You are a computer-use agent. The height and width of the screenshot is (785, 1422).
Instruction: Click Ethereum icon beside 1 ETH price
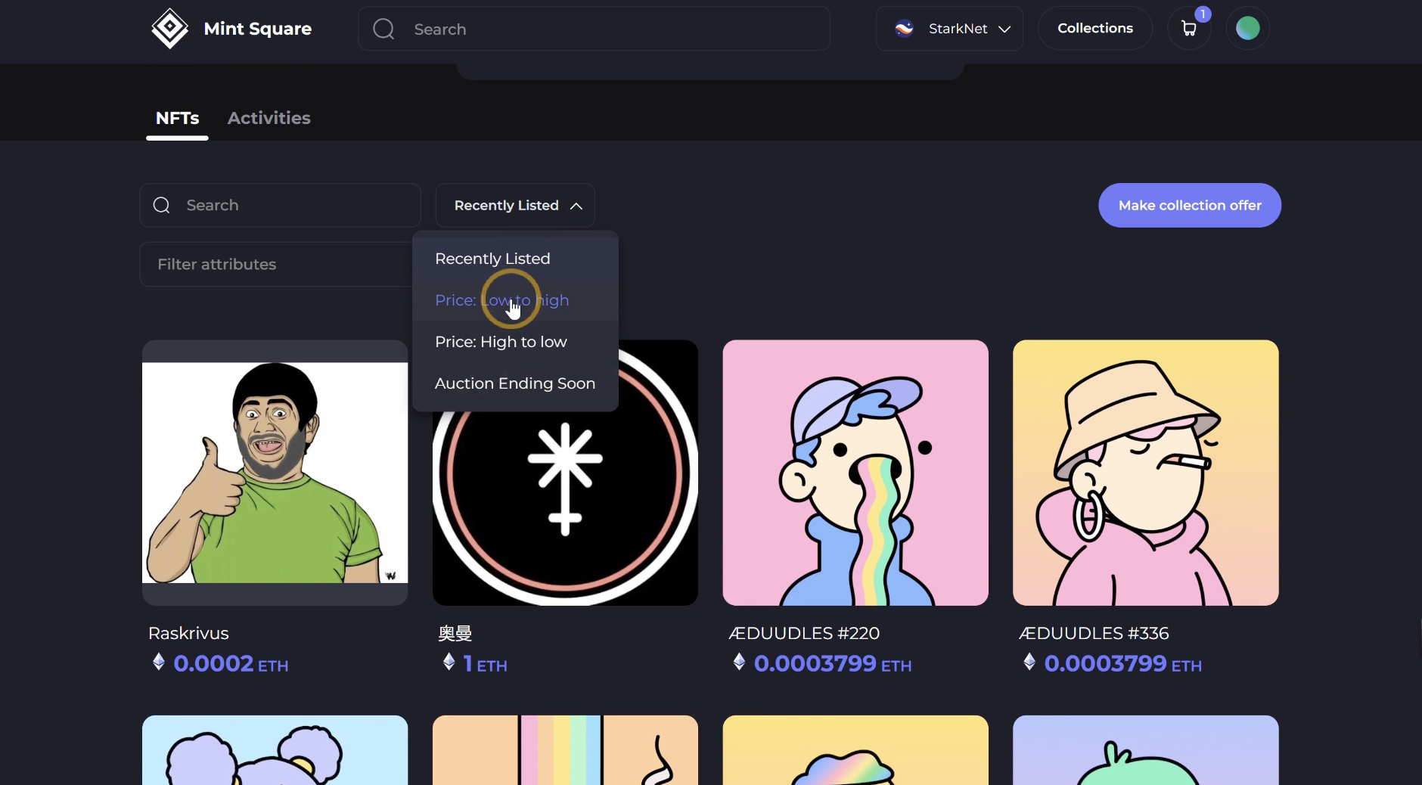[449, 662]
